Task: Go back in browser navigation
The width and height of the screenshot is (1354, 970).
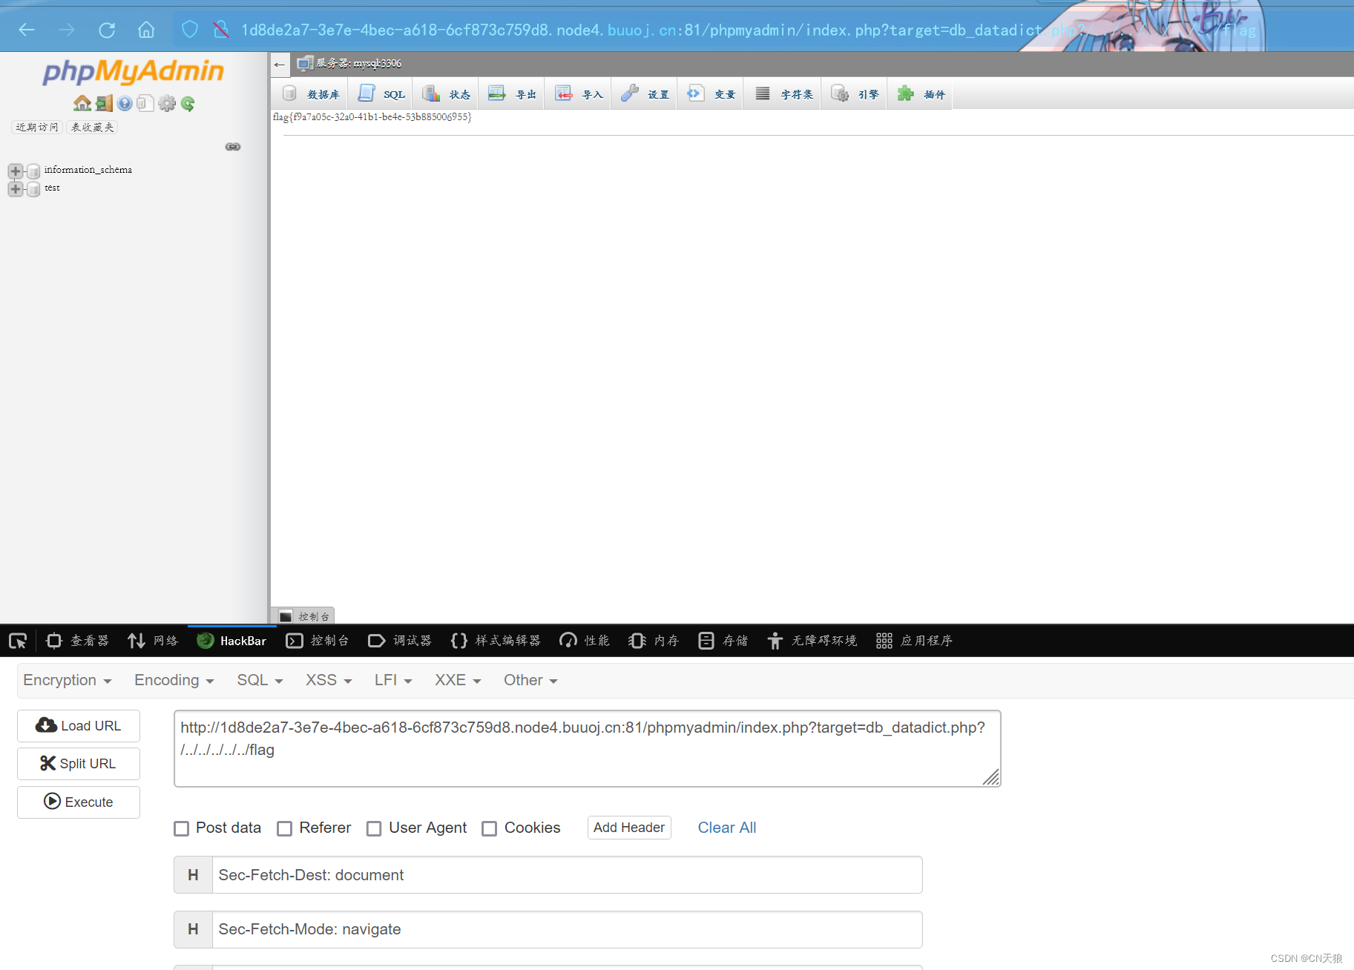Action: pyautogui.click(x=27, y=30)
